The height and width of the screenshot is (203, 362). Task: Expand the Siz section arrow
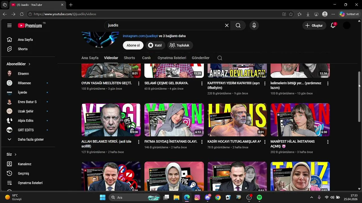[15, 155]
